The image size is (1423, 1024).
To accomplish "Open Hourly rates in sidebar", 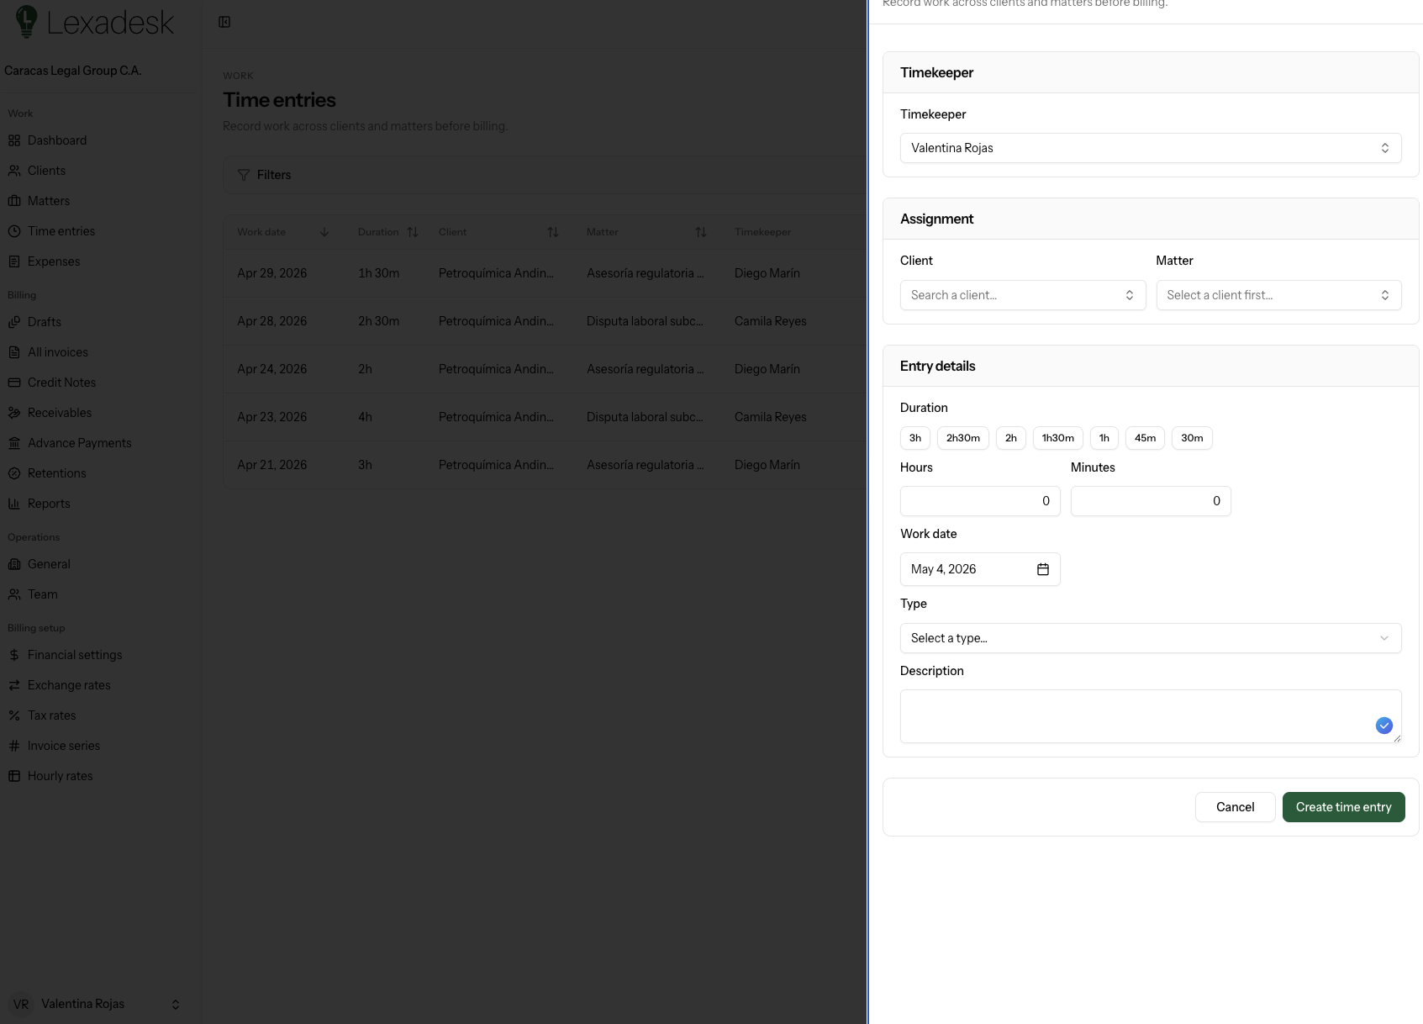I will [60, 776].
